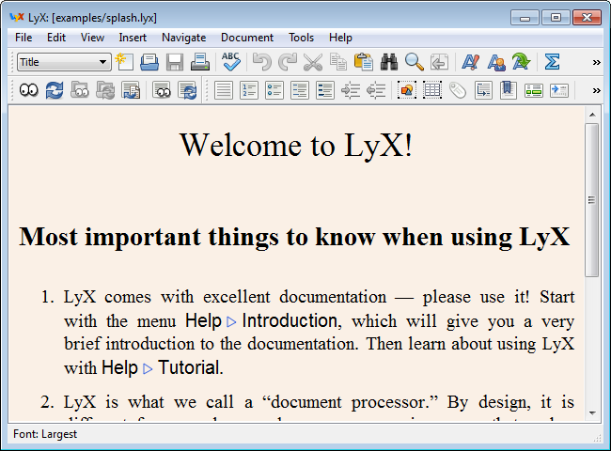Viewport: 611px width, 451px height.
Task: Click the increase depth icon
Action: 351,90
